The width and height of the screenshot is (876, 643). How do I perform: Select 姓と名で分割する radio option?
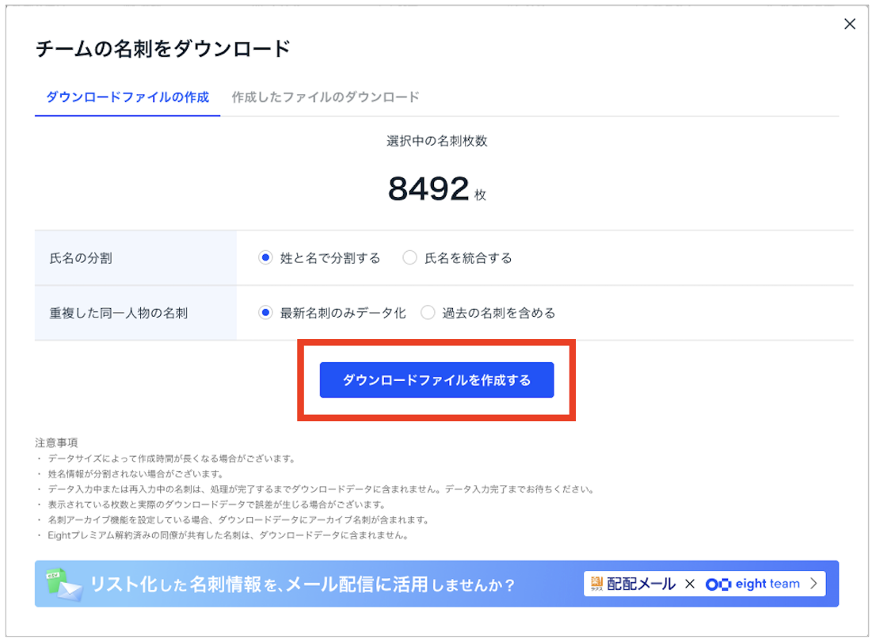pos(266,258)
